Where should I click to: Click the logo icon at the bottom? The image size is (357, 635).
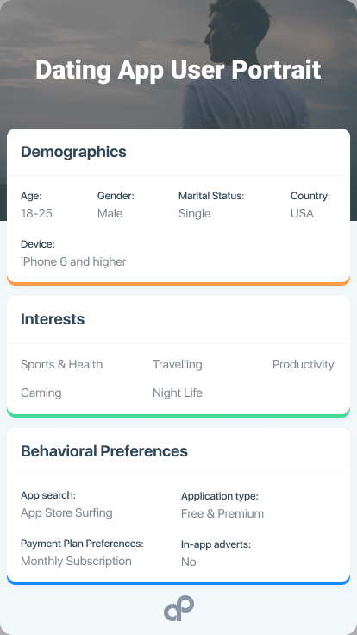(x=178, y=608)
